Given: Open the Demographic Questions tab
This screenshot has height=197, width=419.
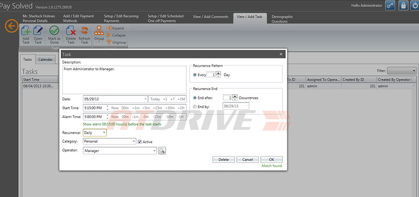Looking at the screenshot, I should (282, 19).
